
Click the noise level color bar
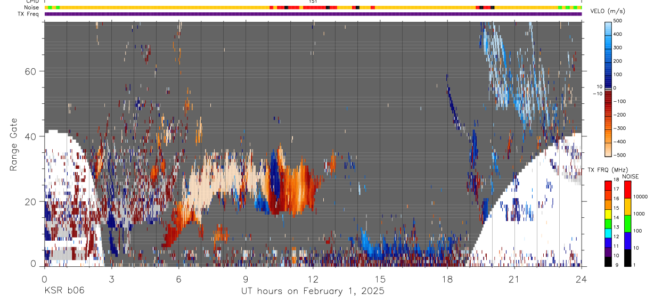(x=628, y=224)
